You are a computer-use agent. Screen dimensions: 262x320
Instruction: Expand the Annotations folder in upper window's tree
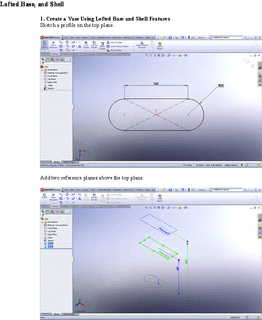coord(42,70)
